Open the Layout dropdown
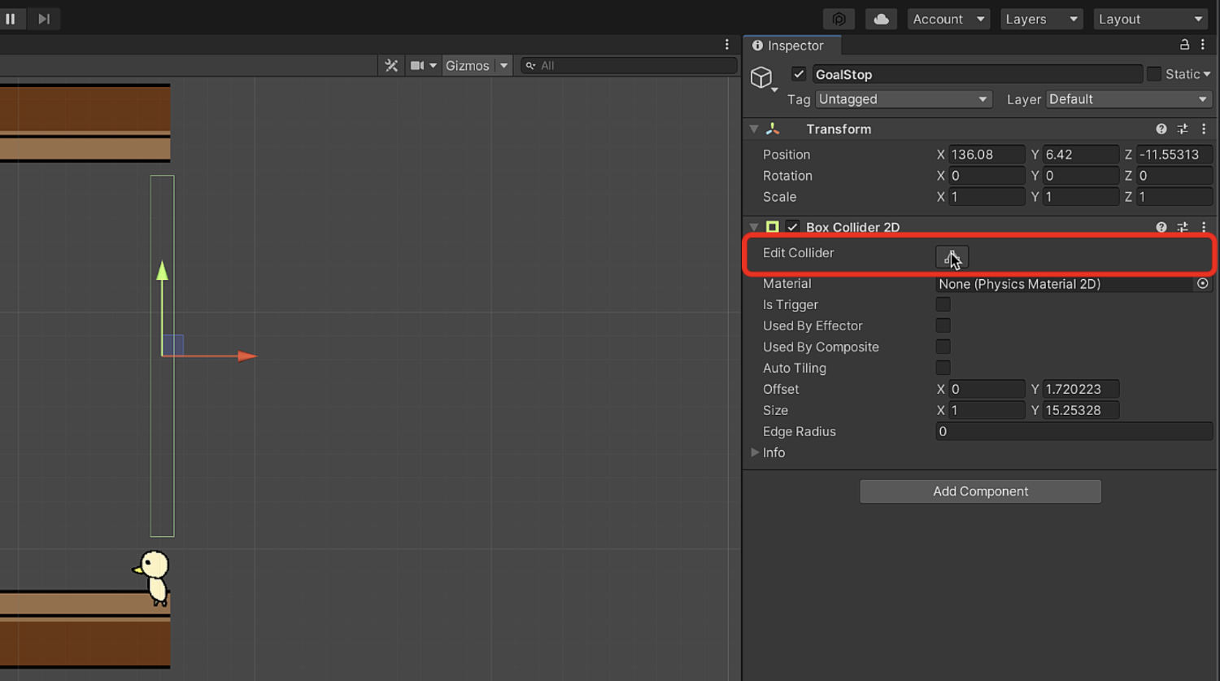The image size is (1220, 681). 1150,19
